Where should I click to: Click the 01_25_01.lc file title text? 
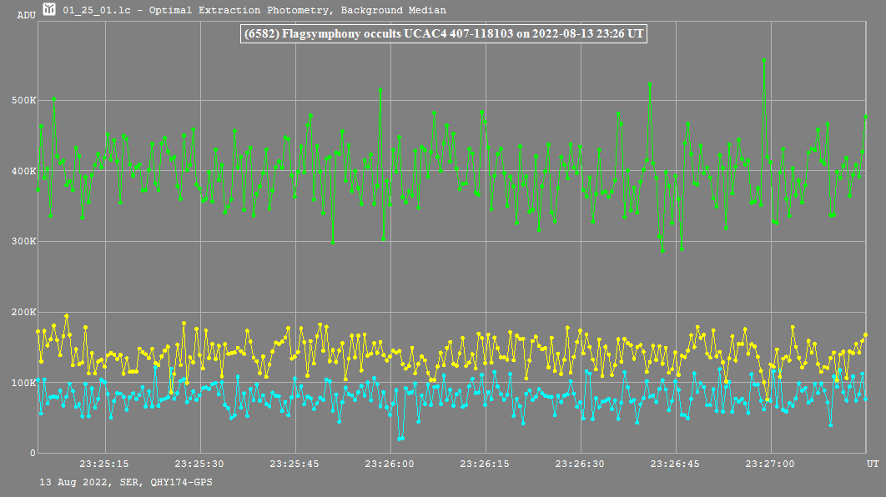254,11
